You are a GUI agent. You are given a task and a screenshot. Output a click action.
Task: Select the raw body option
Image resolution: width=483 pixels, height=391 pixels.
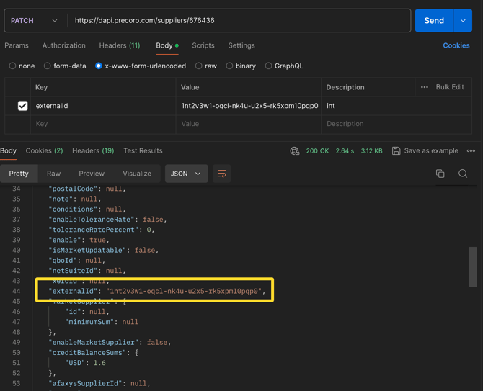tap(199, 66)
